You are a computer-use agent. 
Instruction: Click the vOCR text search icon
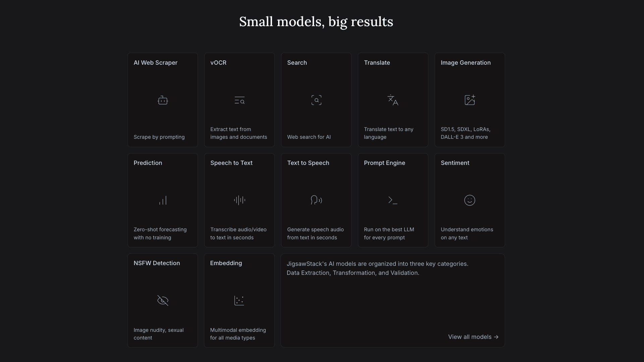click(x=239, y=100)
